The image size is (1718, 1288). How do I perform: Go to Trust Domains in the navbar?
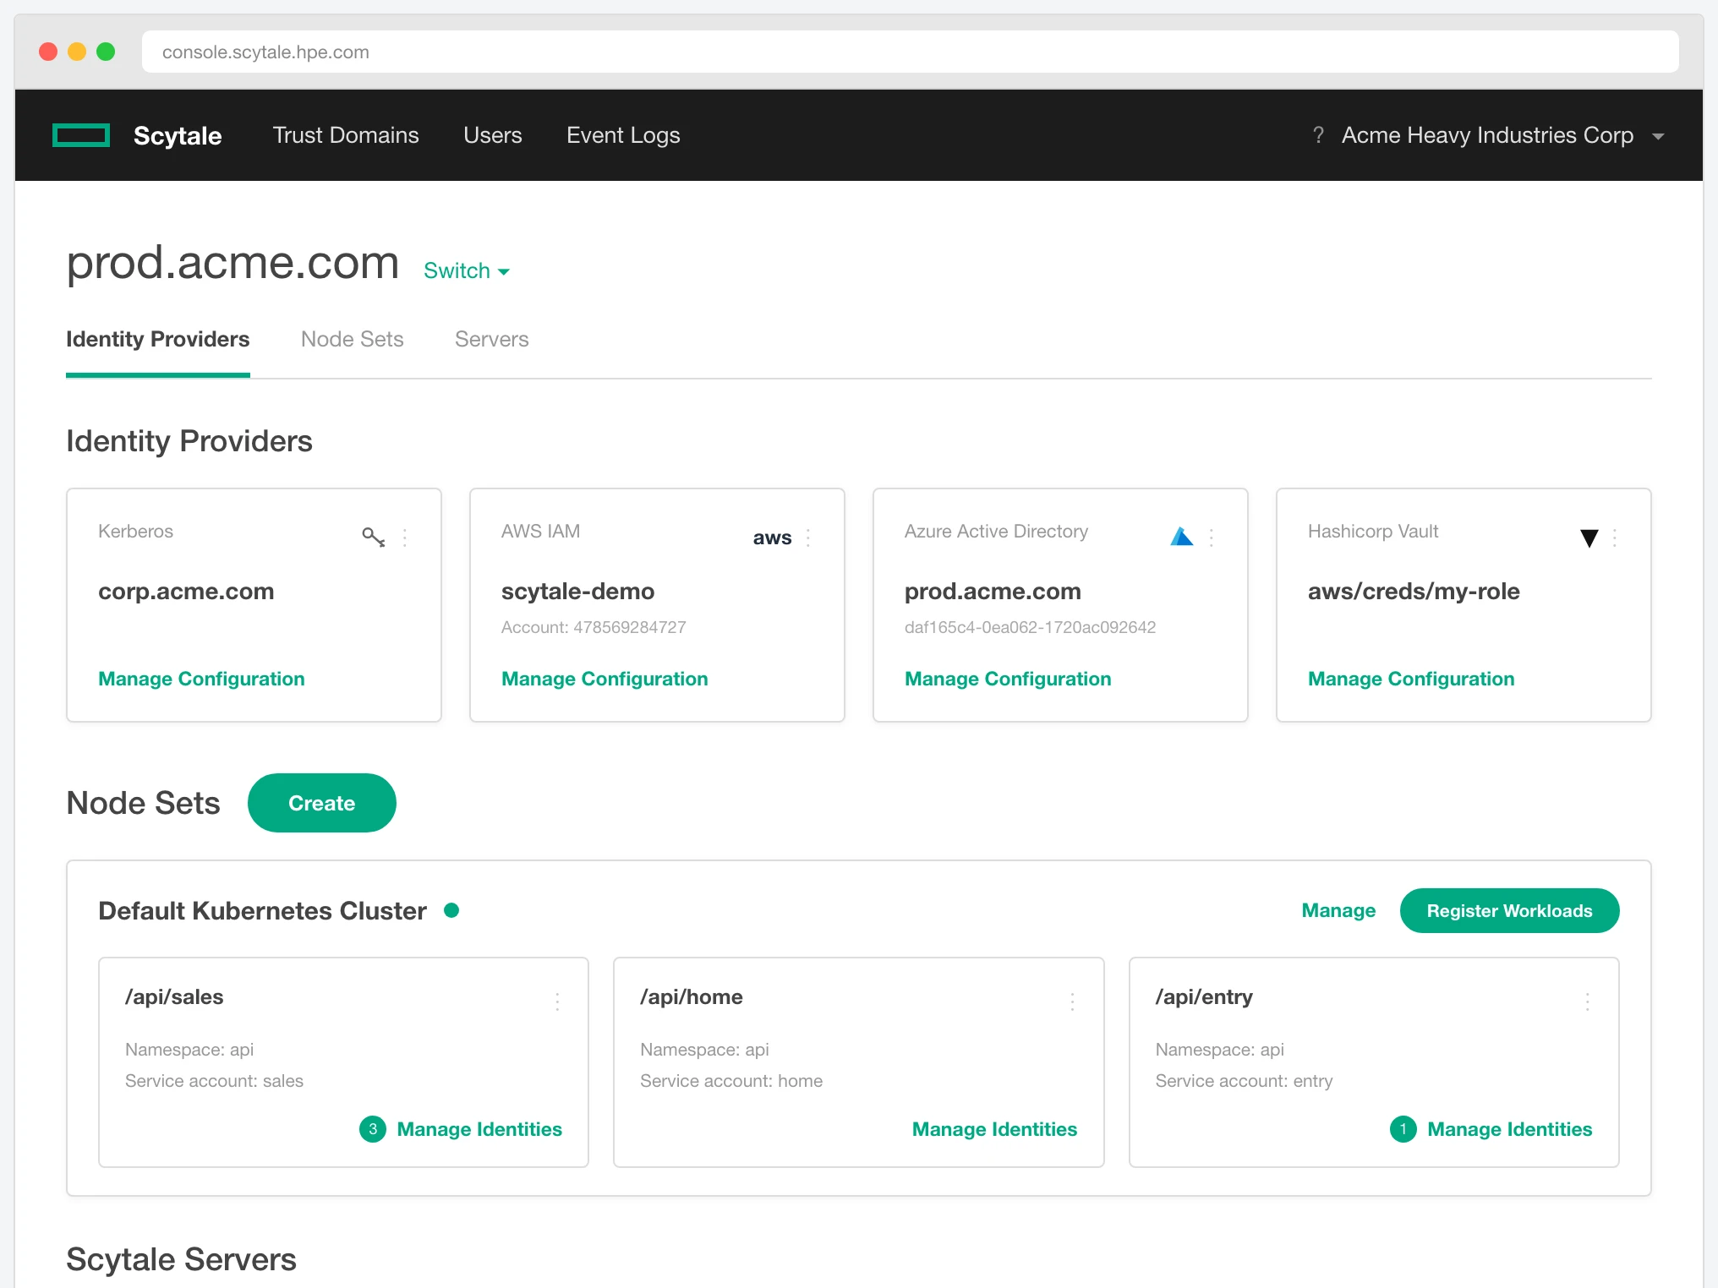coord(346,135)
